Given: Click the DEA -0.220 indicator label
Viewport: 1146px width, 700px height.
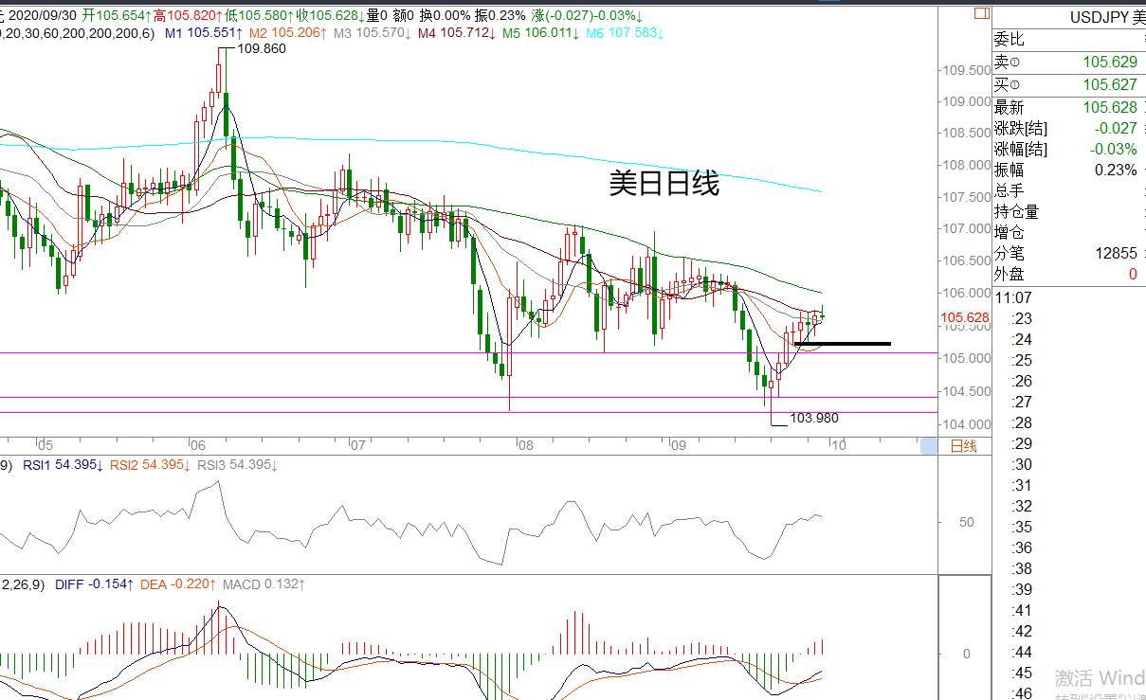Looking at the screenshot, I should [x=179, y=585].
